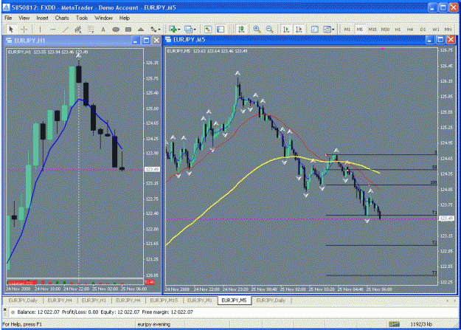Image resolution: width=461 pixels, height=330 pixels.
Task: Open the File menu
Action: (8, 18)
